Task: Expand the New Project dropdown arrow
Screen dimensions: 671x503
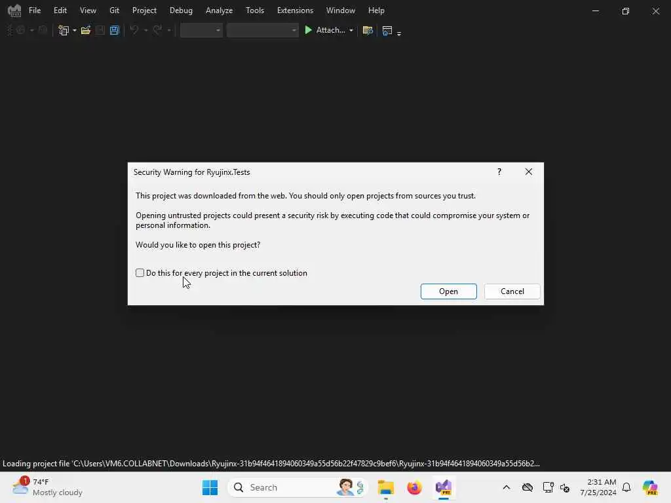Action: point(75,30)
